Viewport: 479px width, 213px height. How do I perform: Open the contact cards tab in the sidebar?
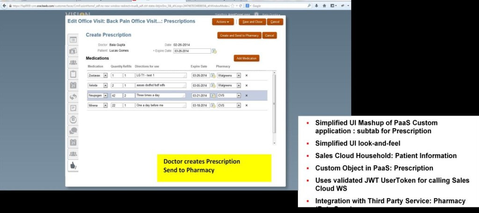(x=73, y=51)
